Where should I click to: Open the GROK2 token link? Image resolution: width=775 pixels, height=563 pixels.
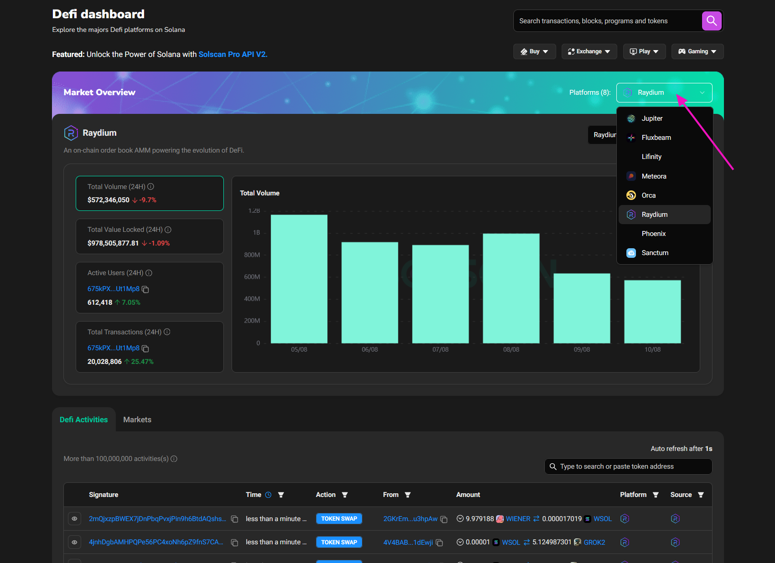click(594, 543)
